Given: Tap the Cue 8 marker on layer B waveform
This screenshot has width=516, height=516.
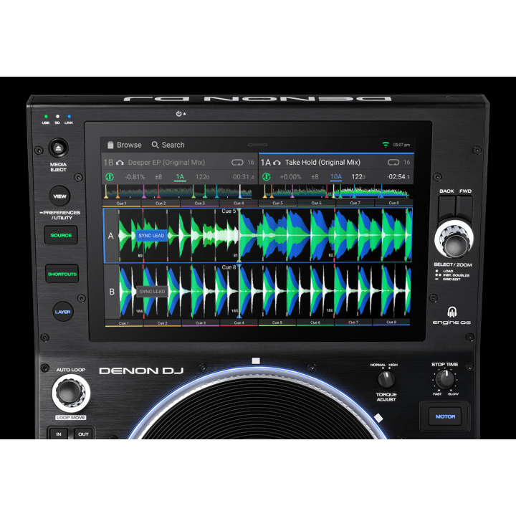Looking at the screenshot, I should 229,267.
